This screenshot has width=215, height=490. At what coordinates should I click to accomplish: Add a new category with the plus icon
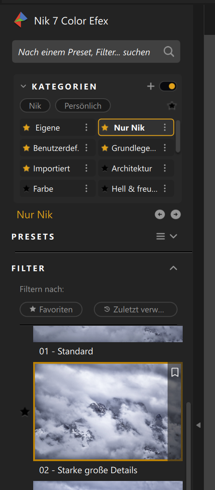tap(151, 86)
